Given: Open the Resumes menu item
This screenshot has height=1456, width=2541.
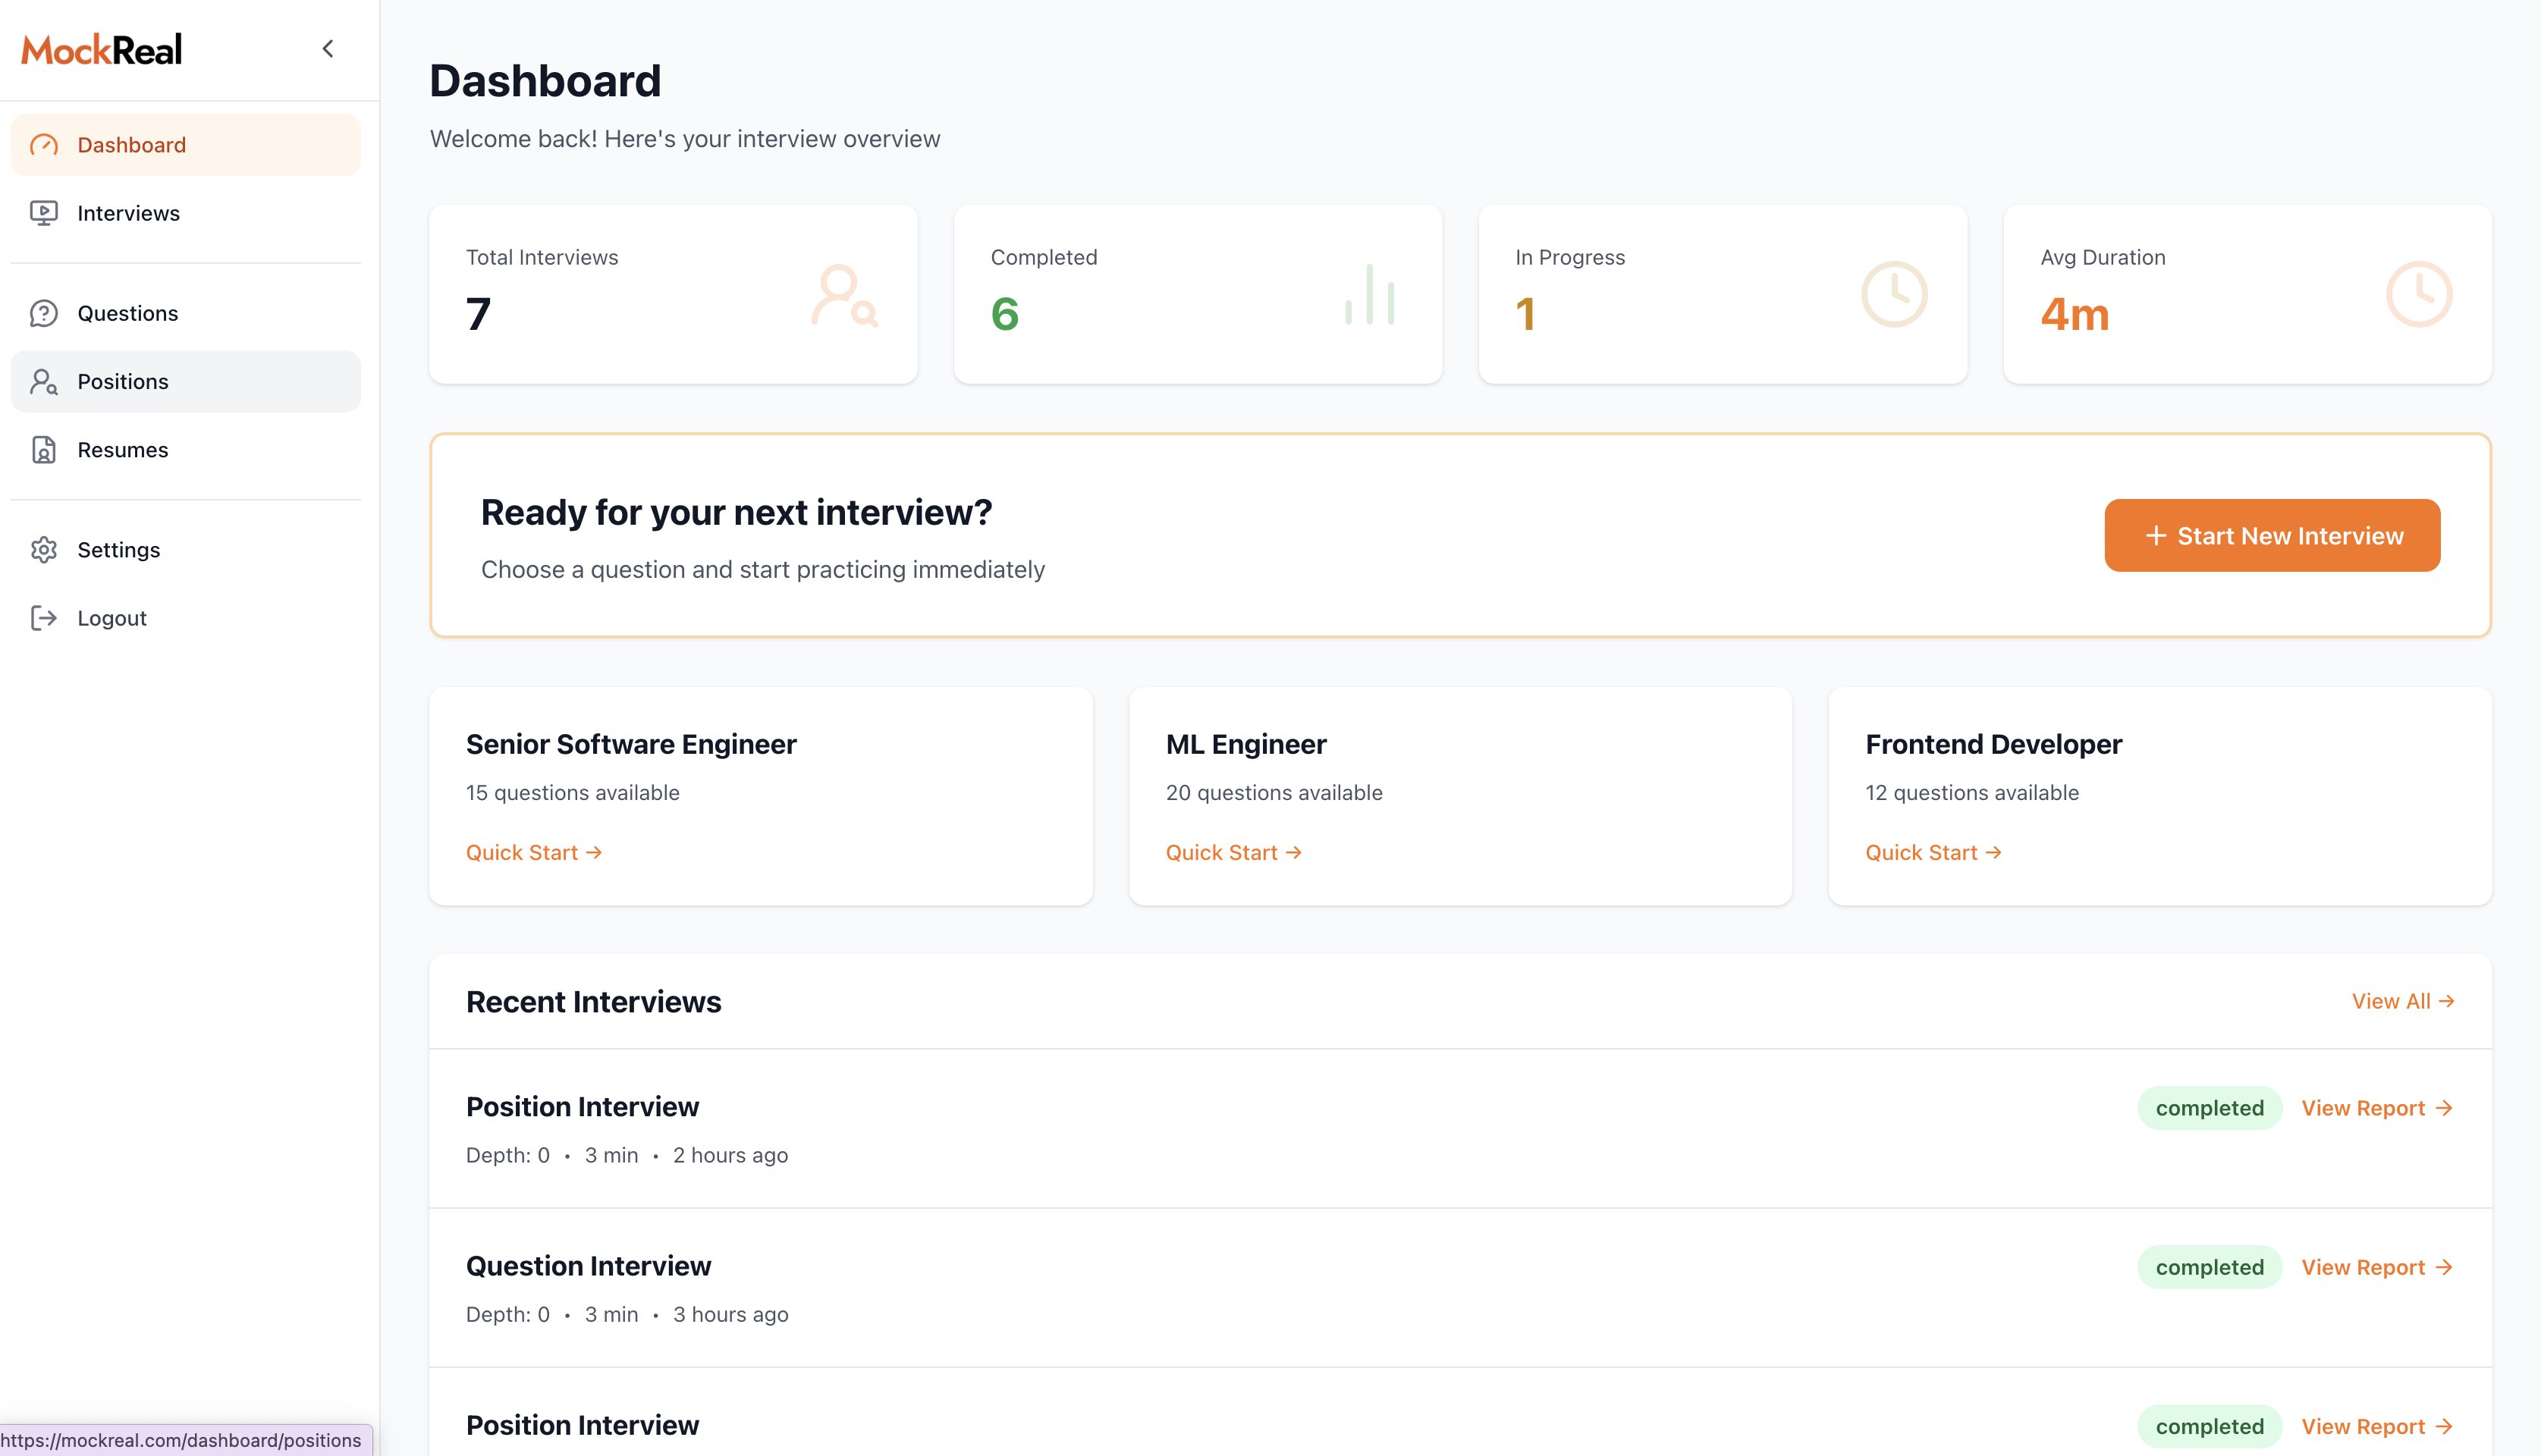Looking at the screenshot, I should point(122,450).
